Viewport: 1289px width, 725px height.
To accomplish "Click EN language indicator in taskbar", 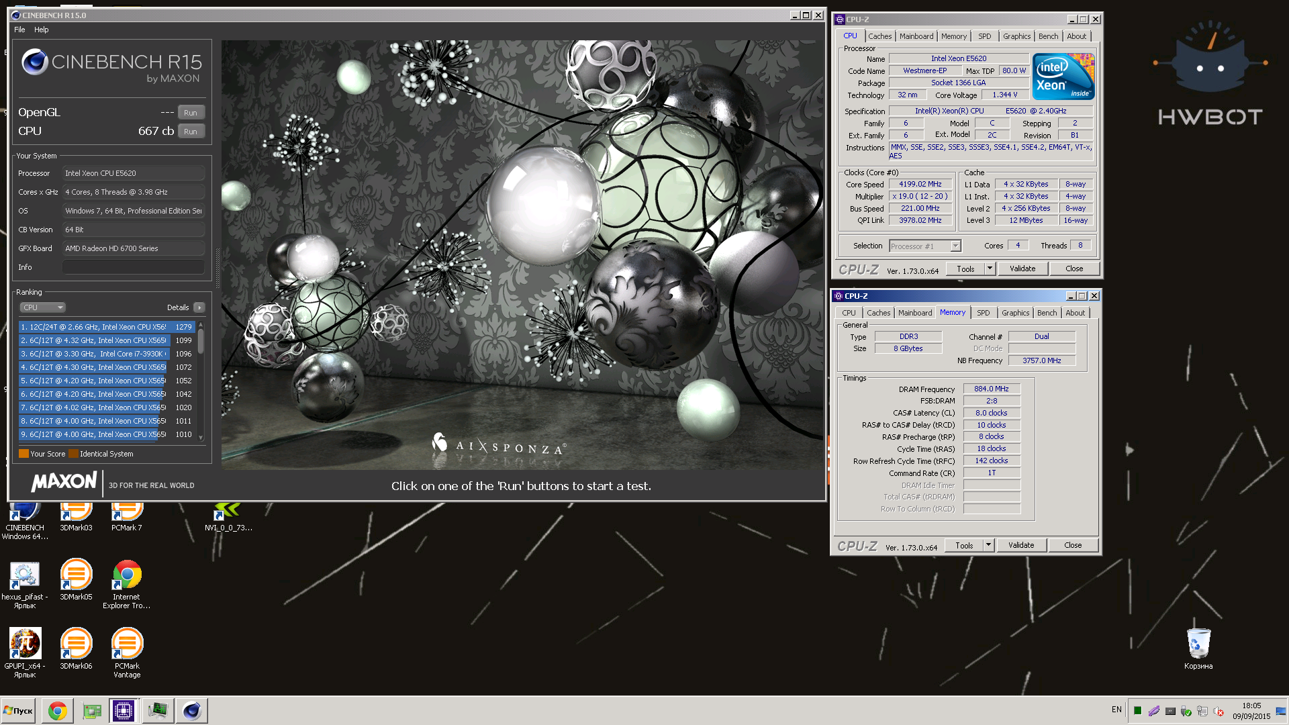I will 1116,710.
